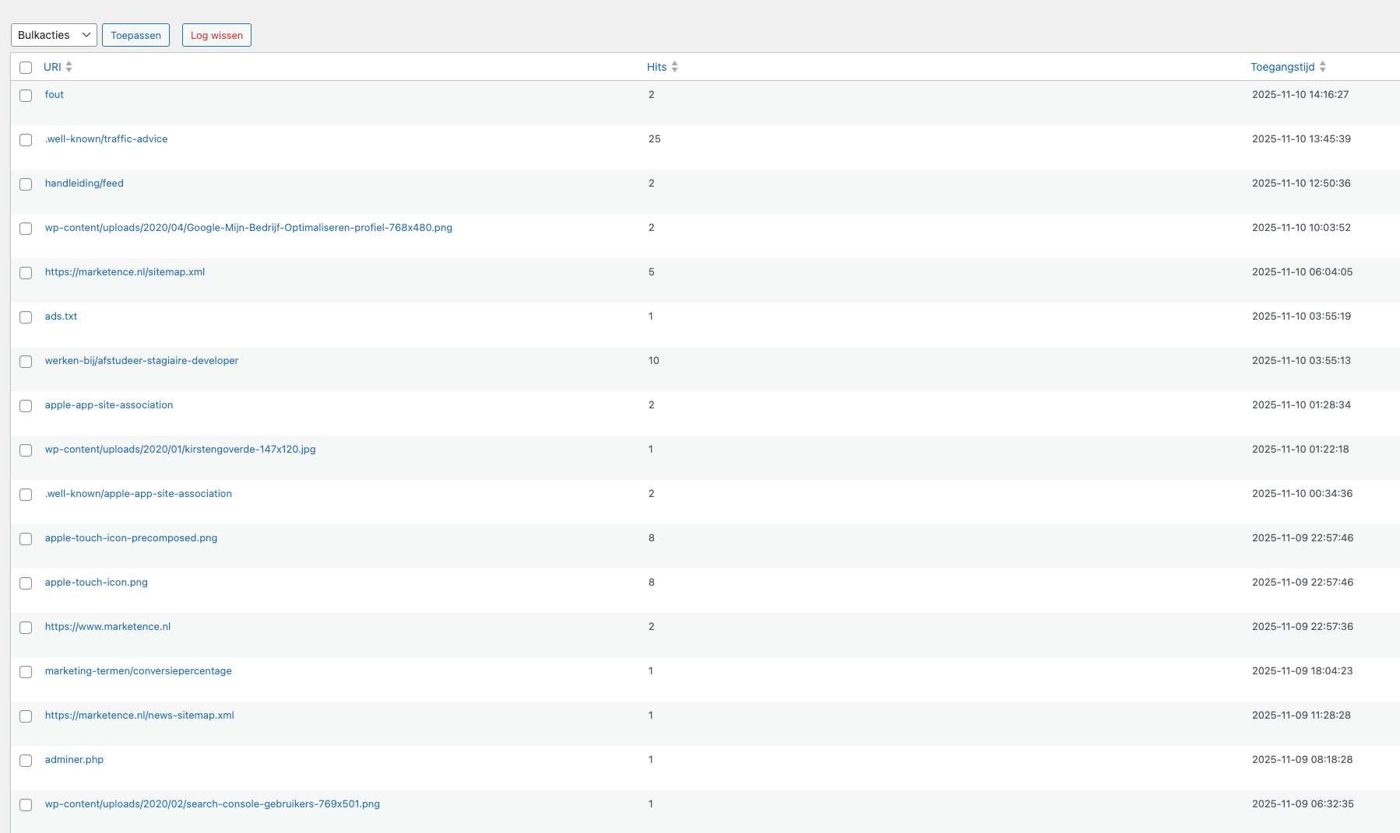This screenshot has width=1400, height=833.
Task: Check the checkbox next to ads.txt
Action: [25, 317]
